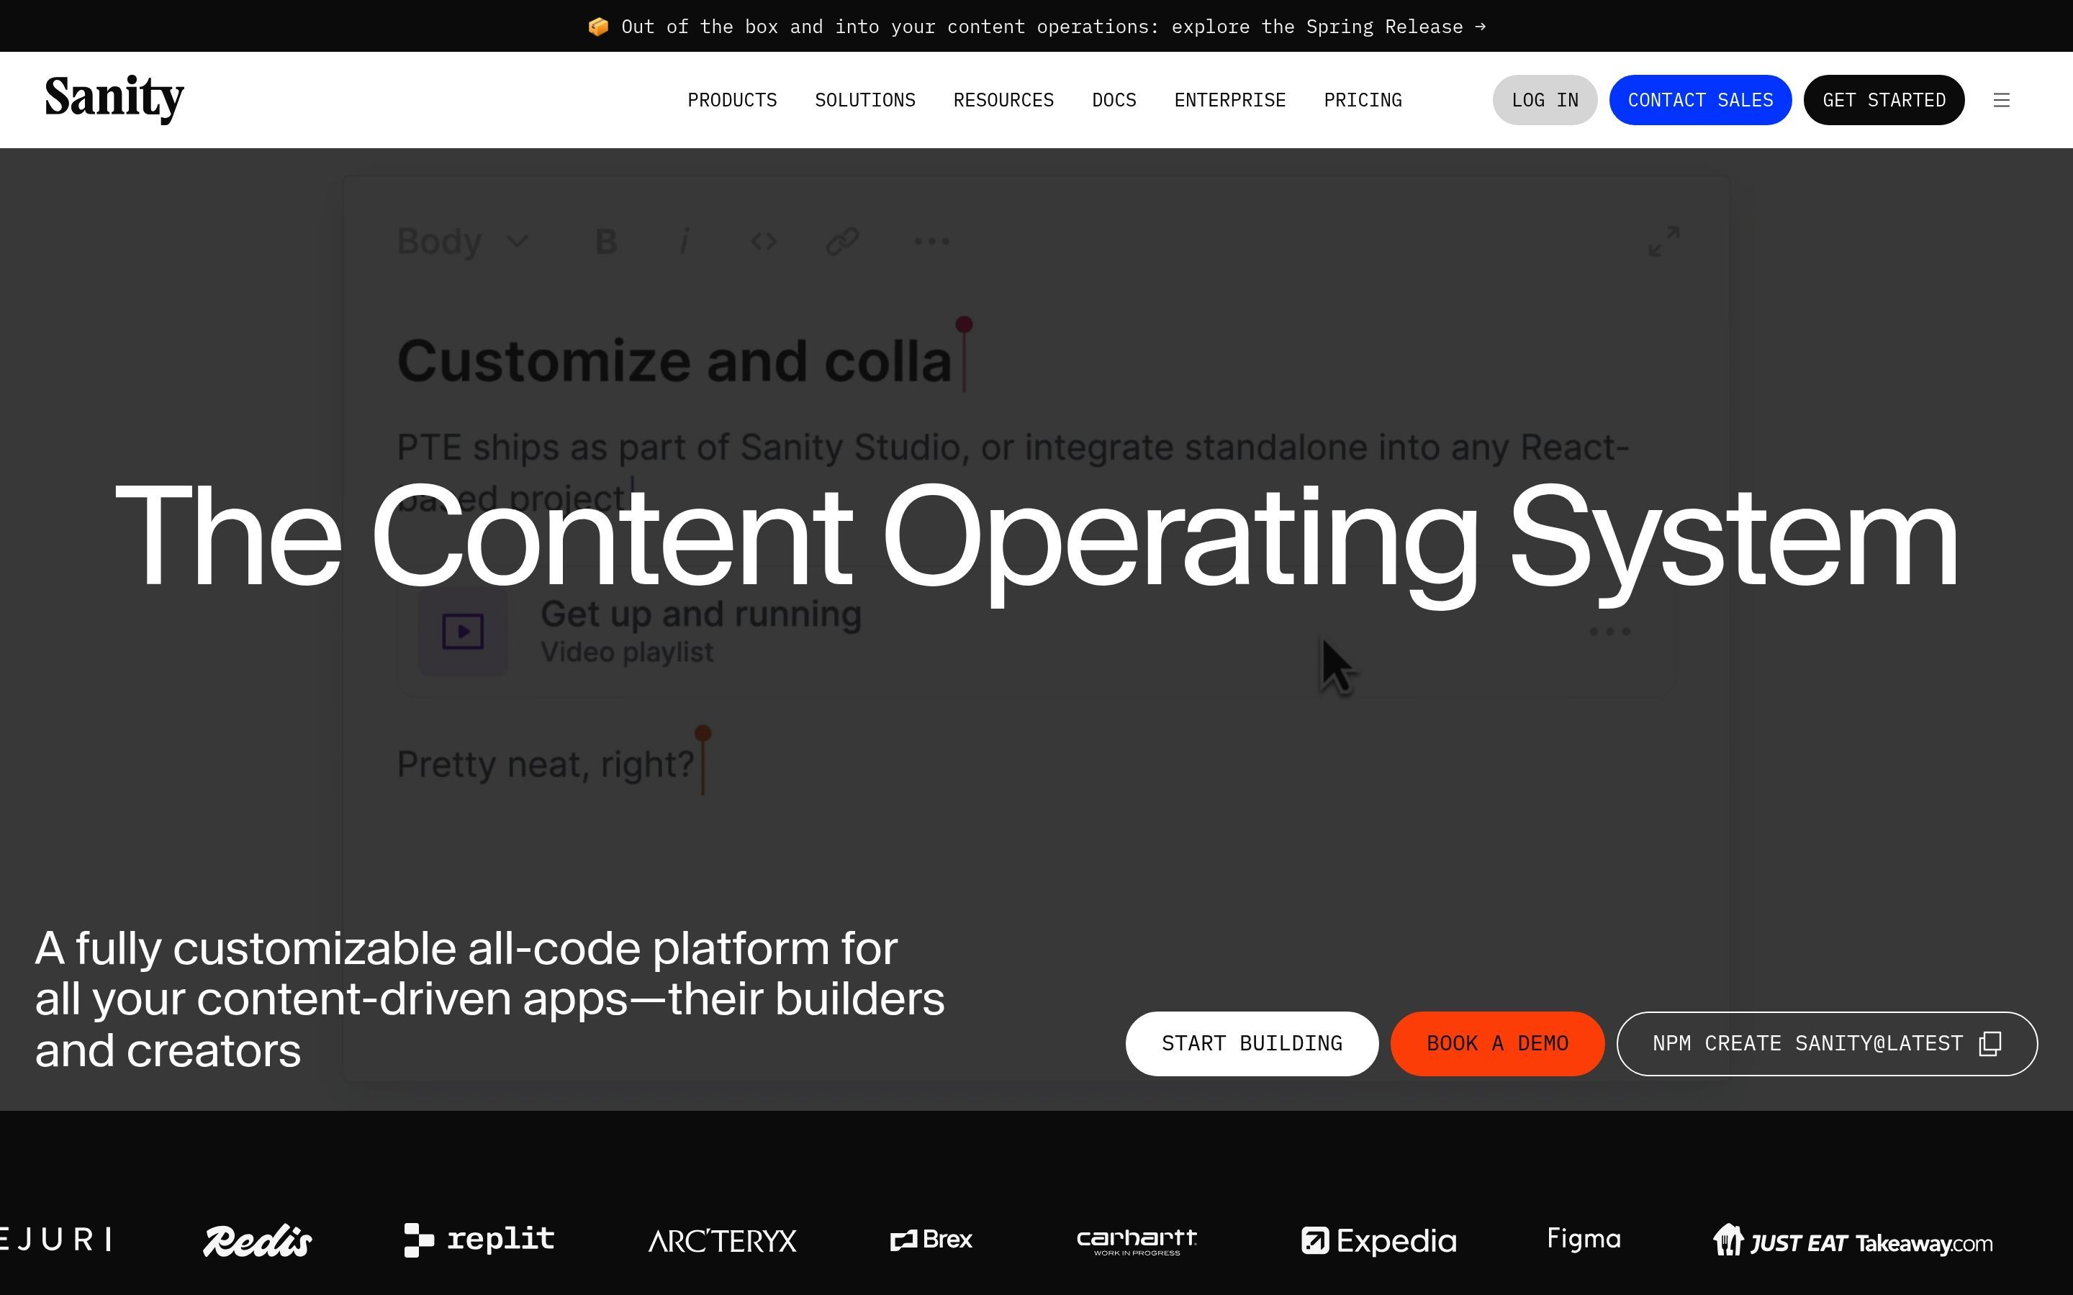Image resolution: width=2073 pixels, height=1295 pixels.
Task: Click the link chain icon
Action: point(842,242)
